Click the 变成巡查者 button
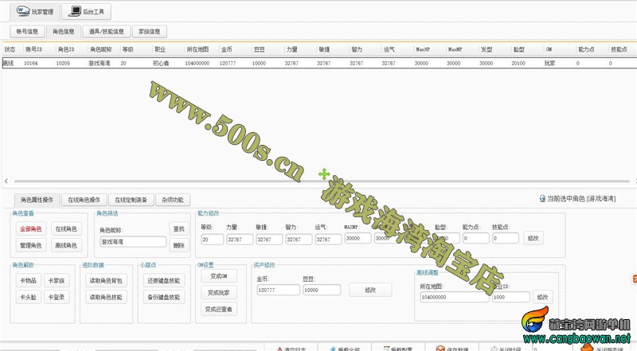 pyautogui.click(x=219, y=309)
